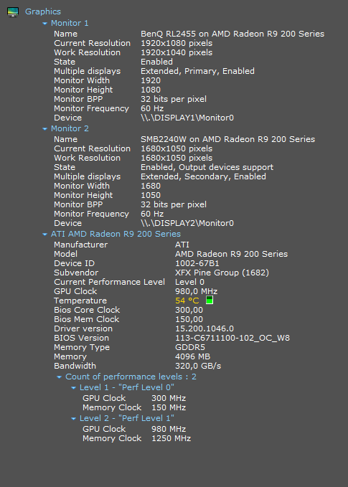
Task: Click Bios Mem Clock value "150,00"
Action: (189, 319)
